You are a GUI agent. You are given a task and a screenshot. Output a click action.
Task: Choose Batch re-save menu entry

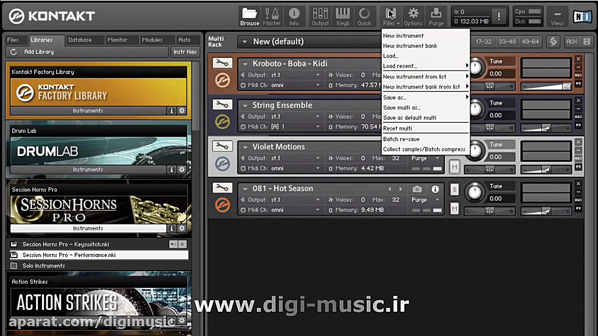(401, 139)
